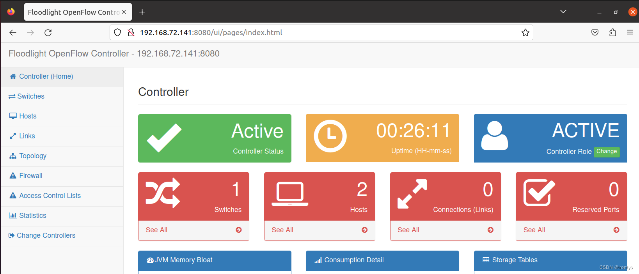Click the Firefox logo icon in title bar
Image resolution: width=639 pixels, height=274 pixels.
pos(11,12)
